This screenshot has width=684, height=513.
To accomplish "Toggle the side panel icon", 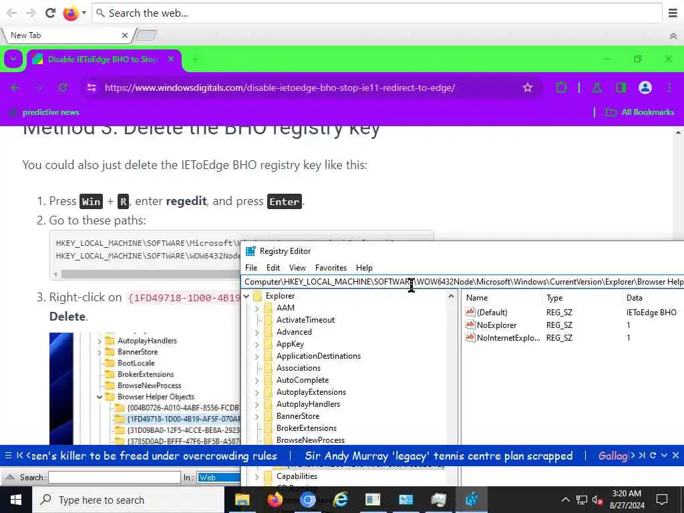I will [x=621, y=88].
